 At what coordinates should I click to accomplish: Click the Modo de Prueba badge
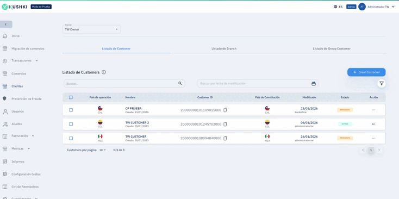pos(41,7)
